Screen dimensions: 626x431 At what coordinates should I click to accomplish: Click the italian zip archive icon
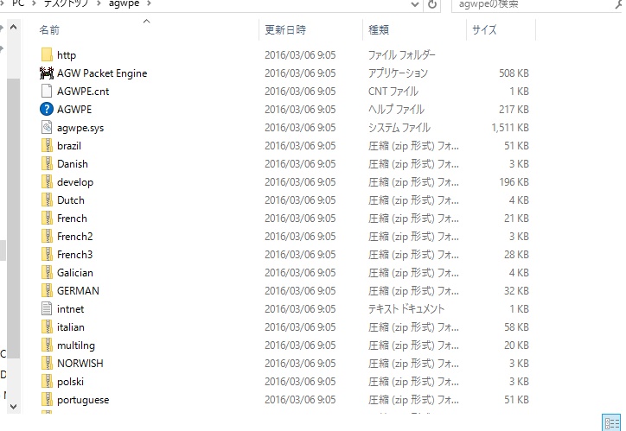[x=47, y=327]
